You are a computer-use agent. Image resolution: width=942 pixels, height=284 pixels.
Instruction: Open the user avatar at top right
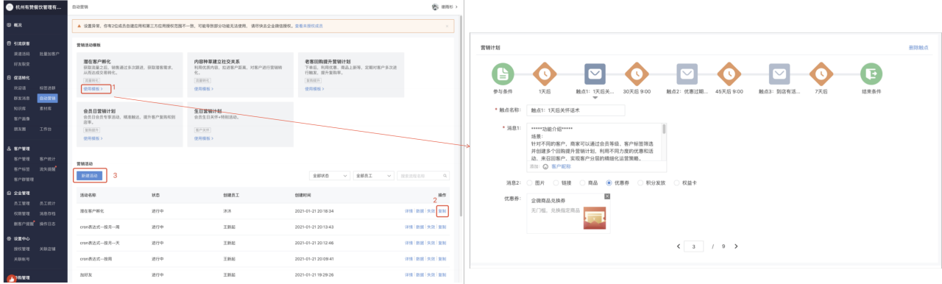pos(435,6)
